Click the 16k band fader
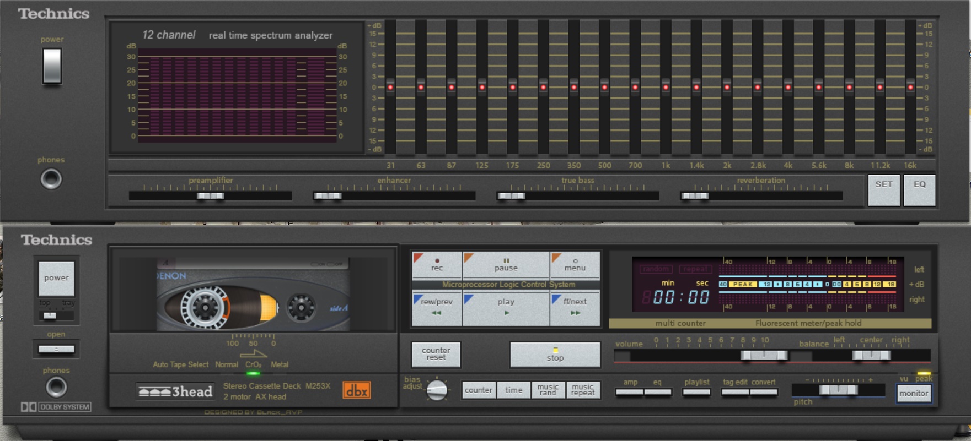 tap(910, 87)
